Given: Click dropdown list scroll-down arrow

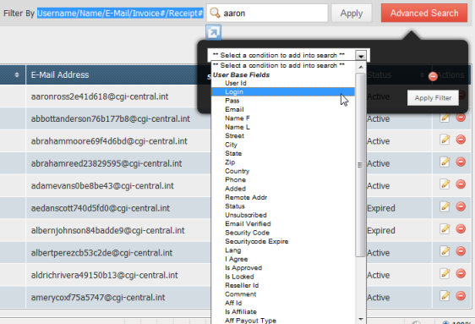Looking at the screenshot, I should pos(361,319).
